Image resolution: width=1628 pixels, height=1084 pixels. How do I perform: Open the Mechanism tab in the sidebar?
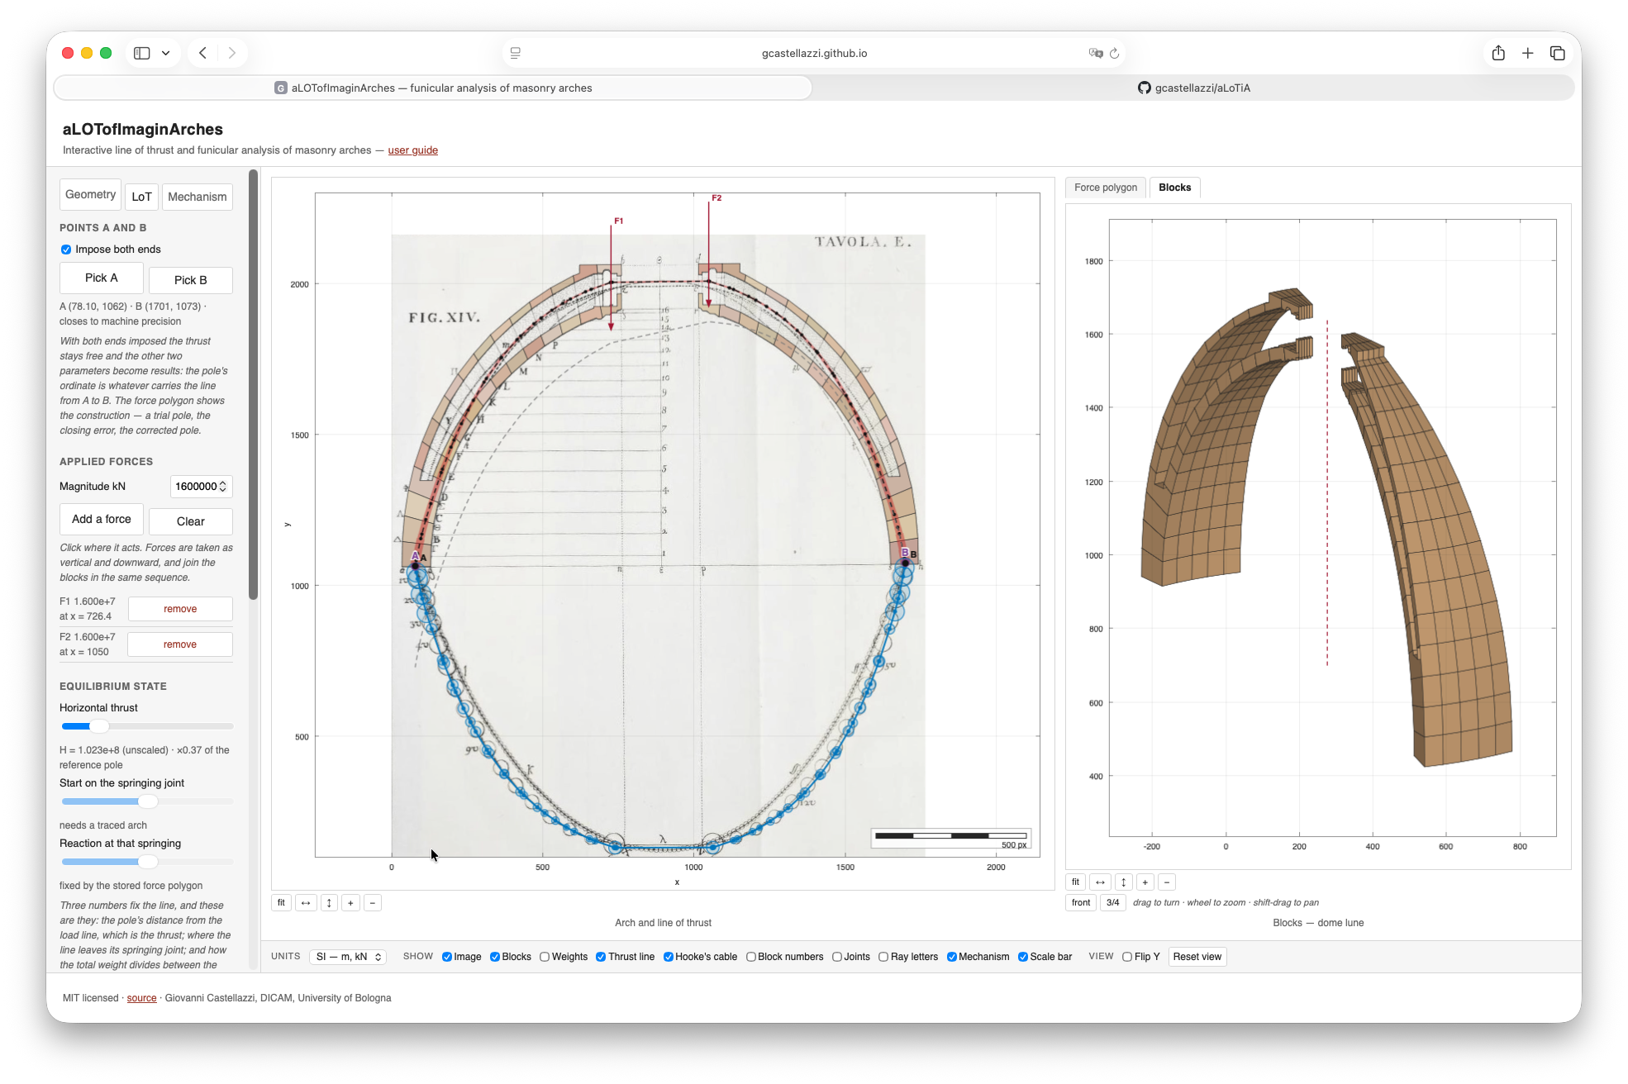point(198,197)
